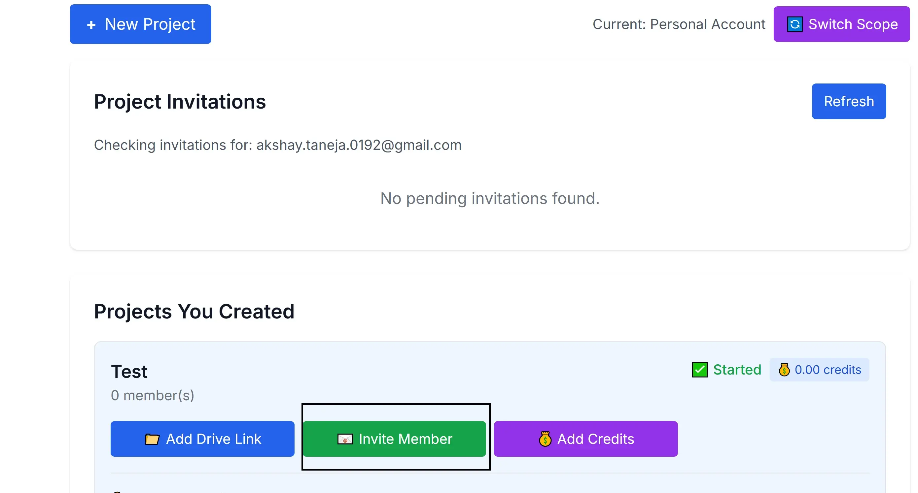This screenshot has width=918, height=493.
Task: Click the money bag icon on Add Credits
Action: click(545, 439)
